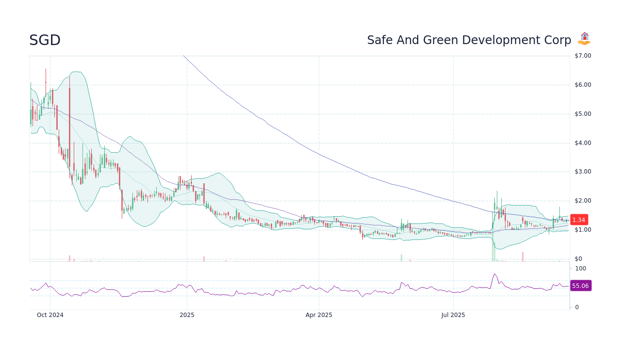Click the red 1.34 price badge
621x349 pixels.
(578, 220)
